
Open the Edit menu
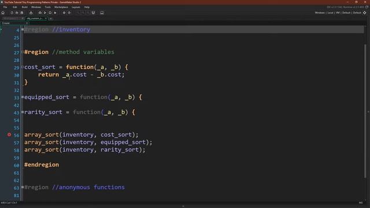click(x=15, y=7)
